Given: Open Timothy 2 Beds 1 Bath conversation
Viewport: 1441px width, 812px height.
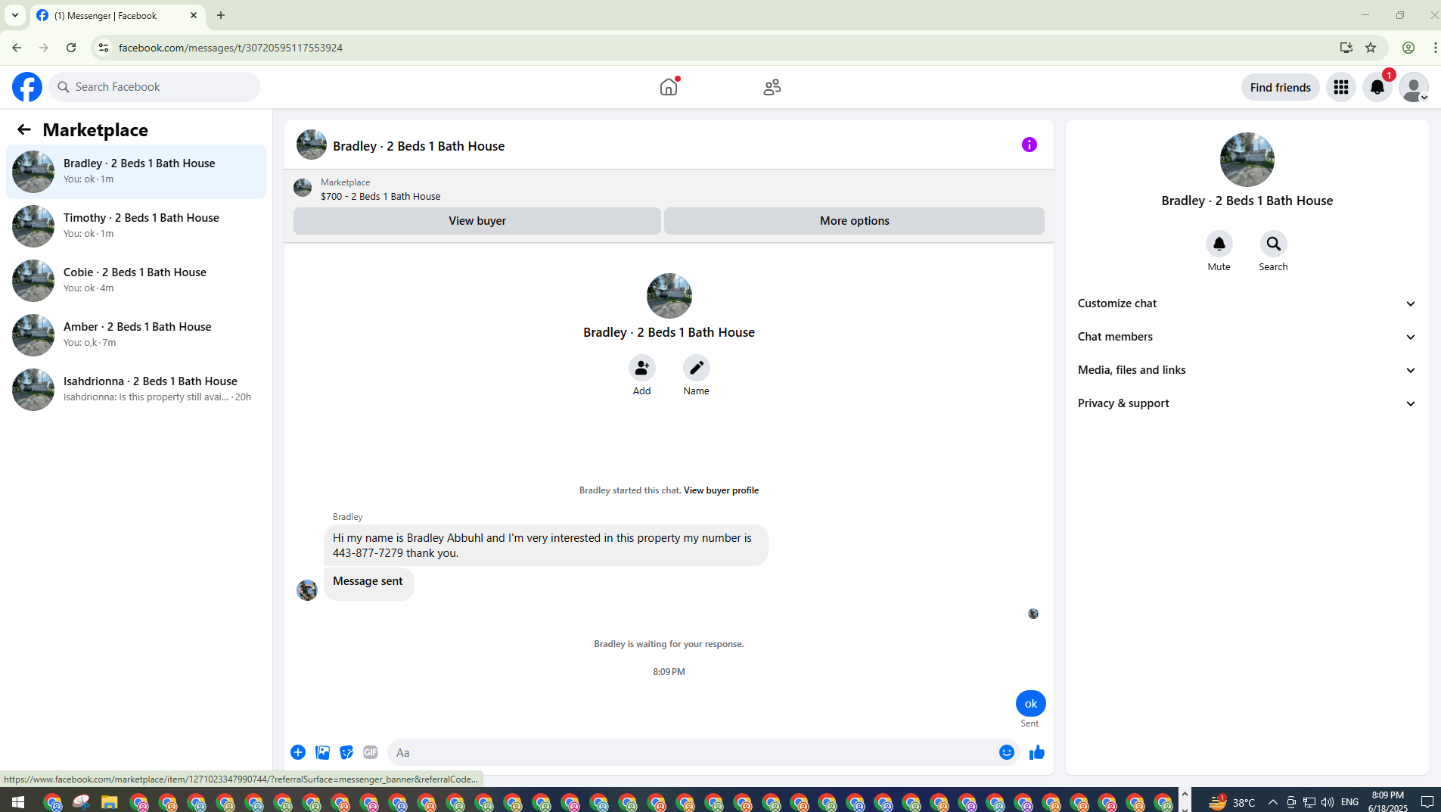Looking at the screenshot, I should (136, 226).
